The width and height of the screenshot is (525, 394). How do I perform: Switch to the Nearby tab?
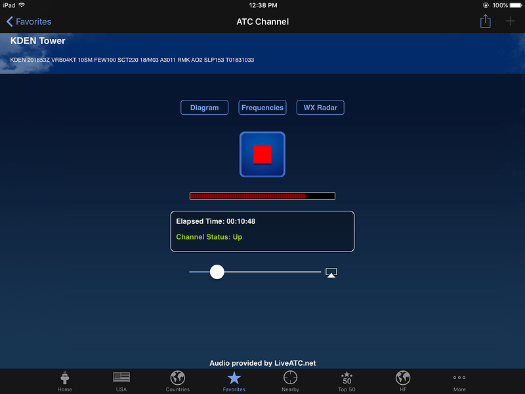(290, 382)
